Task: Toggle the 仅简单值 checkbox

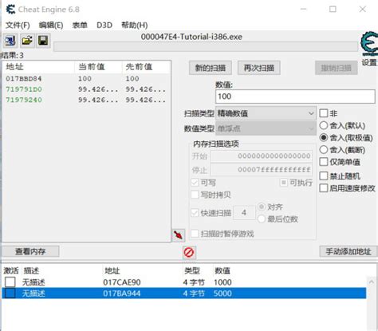Action: point(324,162)
